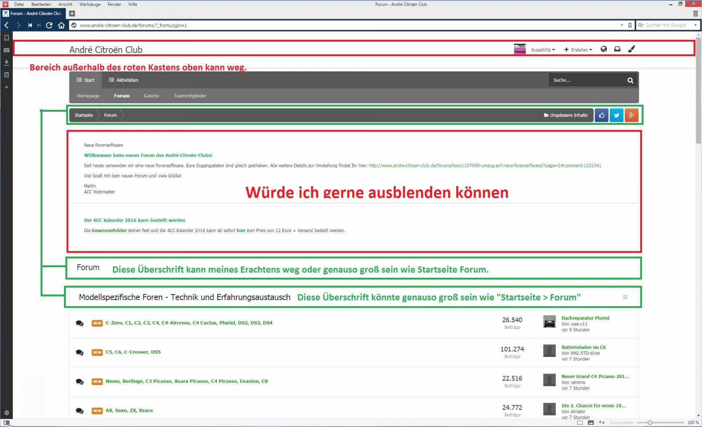This screenshot has height=427, width=702.
Task: Open the Fenster menu
Action: pyautogui.click(x=115, y=4)
